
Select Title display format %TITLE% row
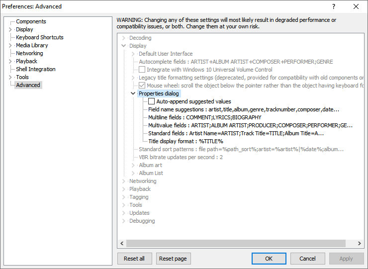(x=185, y=141)
